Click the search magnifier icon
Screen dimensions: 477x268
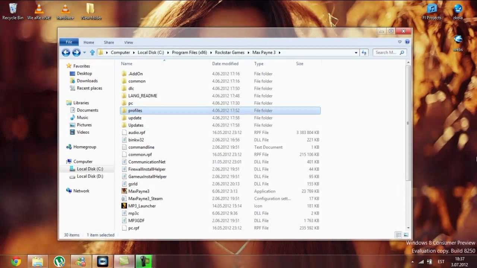(x=402, y=52)
